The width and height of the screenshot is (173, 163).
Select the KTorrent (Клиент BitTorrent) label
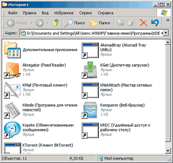click(48, 145)
